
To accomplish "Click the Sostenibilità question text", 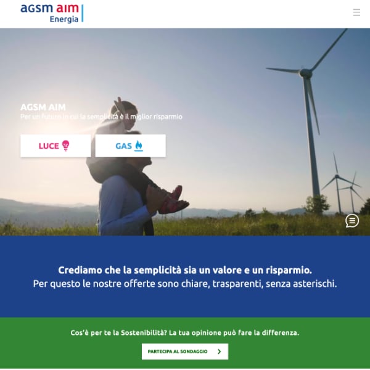I will [x=185, y=333].
